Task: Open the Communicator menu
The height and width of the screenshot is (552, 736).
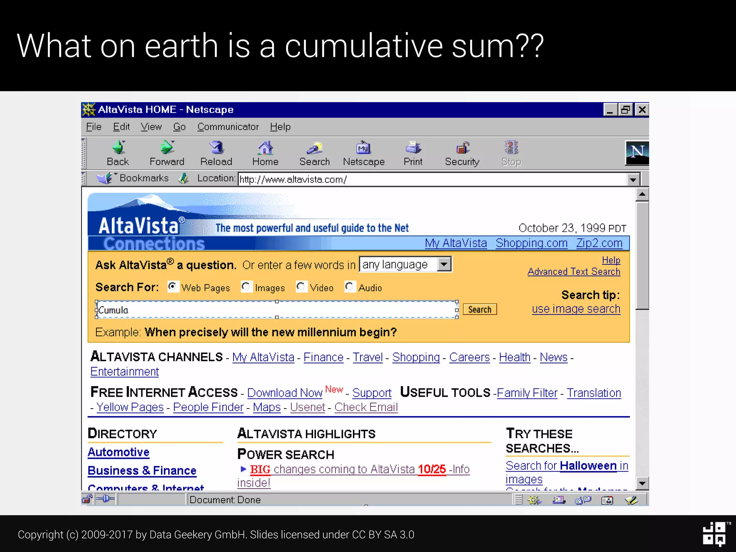Action: click(228, 127)
